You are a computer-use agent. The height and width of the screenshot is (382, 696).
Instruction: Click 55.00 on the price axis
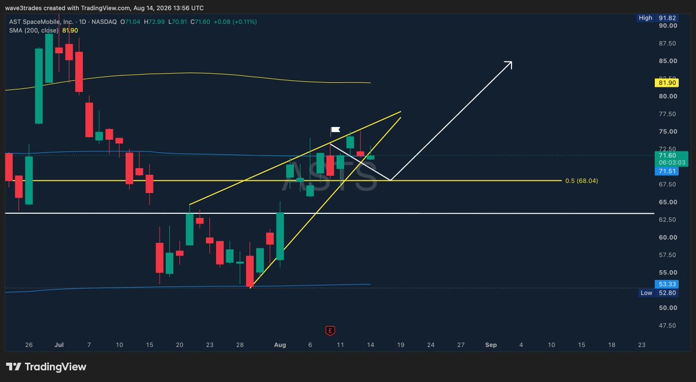[x=668, y=272]
